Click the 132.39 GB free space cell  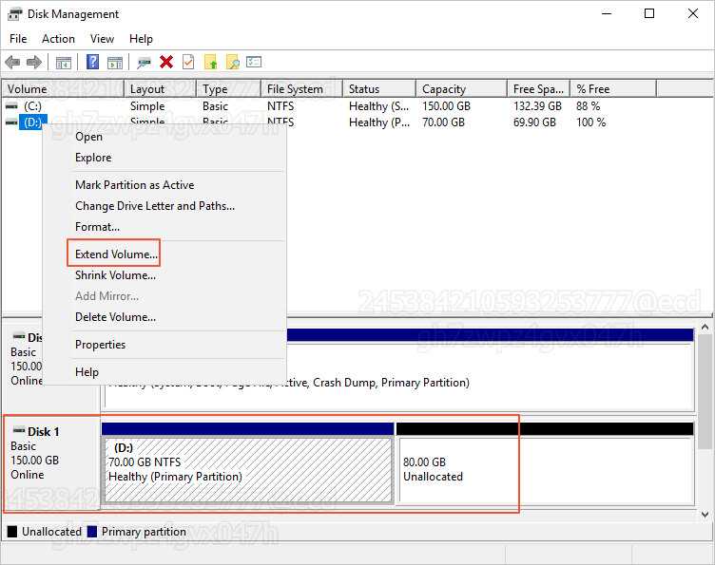[537, 106]
